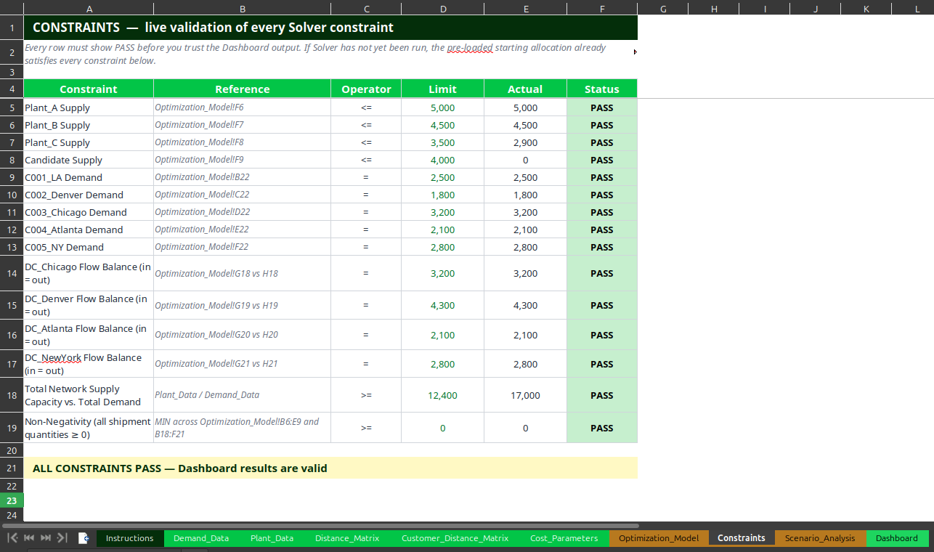Go to previous sheet using navigation arrow

(x=29, y=538)
